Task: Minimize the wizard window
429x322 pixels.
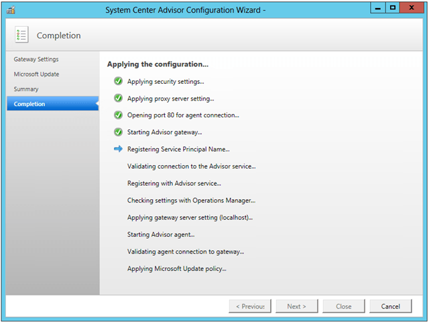Action: point(378,8)
